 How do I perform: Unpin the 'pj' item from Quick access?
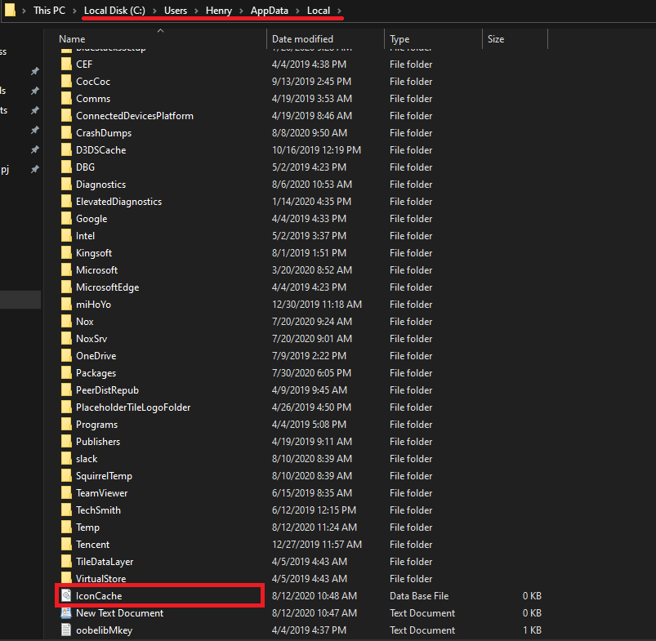(x=33, y=169)
